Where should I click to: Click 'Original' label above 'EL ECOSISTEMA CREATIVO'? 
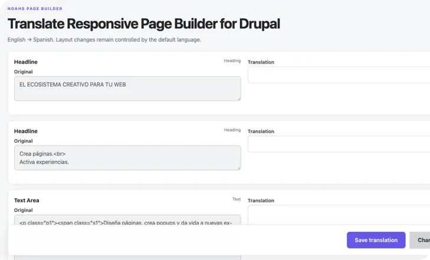point(24,72)
